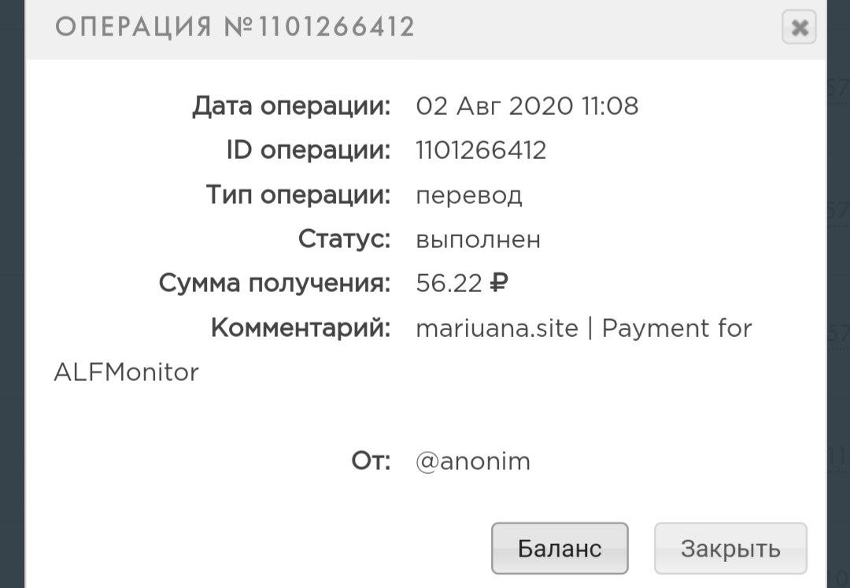Click the operation type value перевод
The image size is (850, 588).
(x=469, y=195)
